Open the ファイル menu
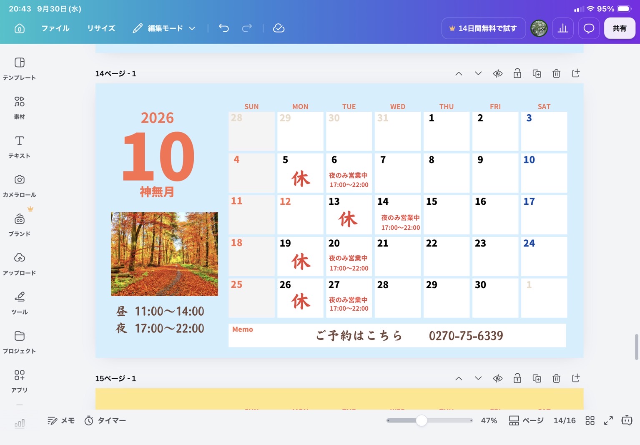Viewport: 640px width, 445px height. click(55, 28)
